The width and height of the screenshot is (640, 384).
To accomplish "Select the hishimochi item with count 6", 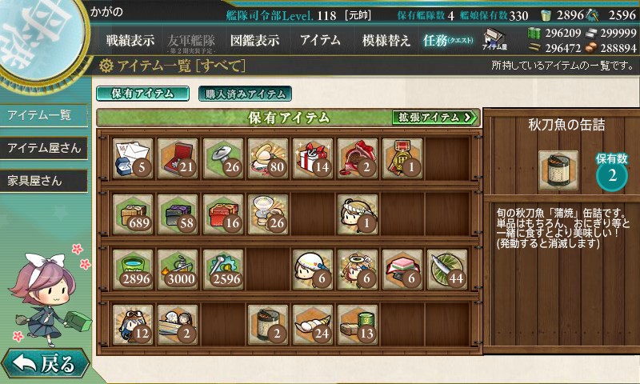I will (x=402, y=270).
